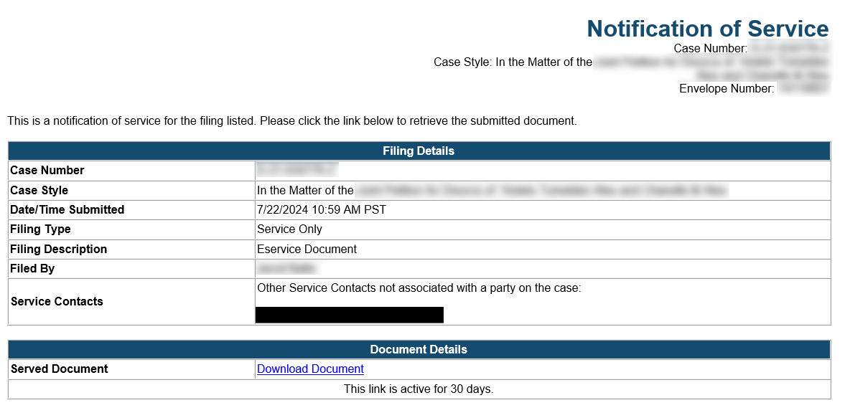Select the 7/22/2024 10:59 AM PST timestamp
The height and width of the screenshot is (413, 845).
(322, 210)
